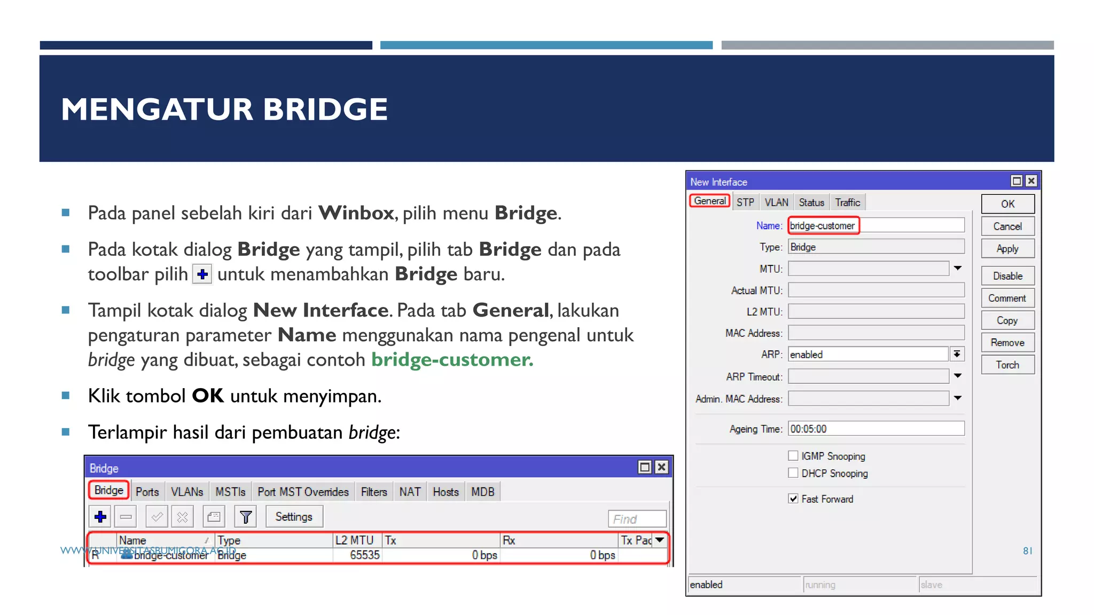
Task: Sort by the Name column header
Action: coord(165,540)
